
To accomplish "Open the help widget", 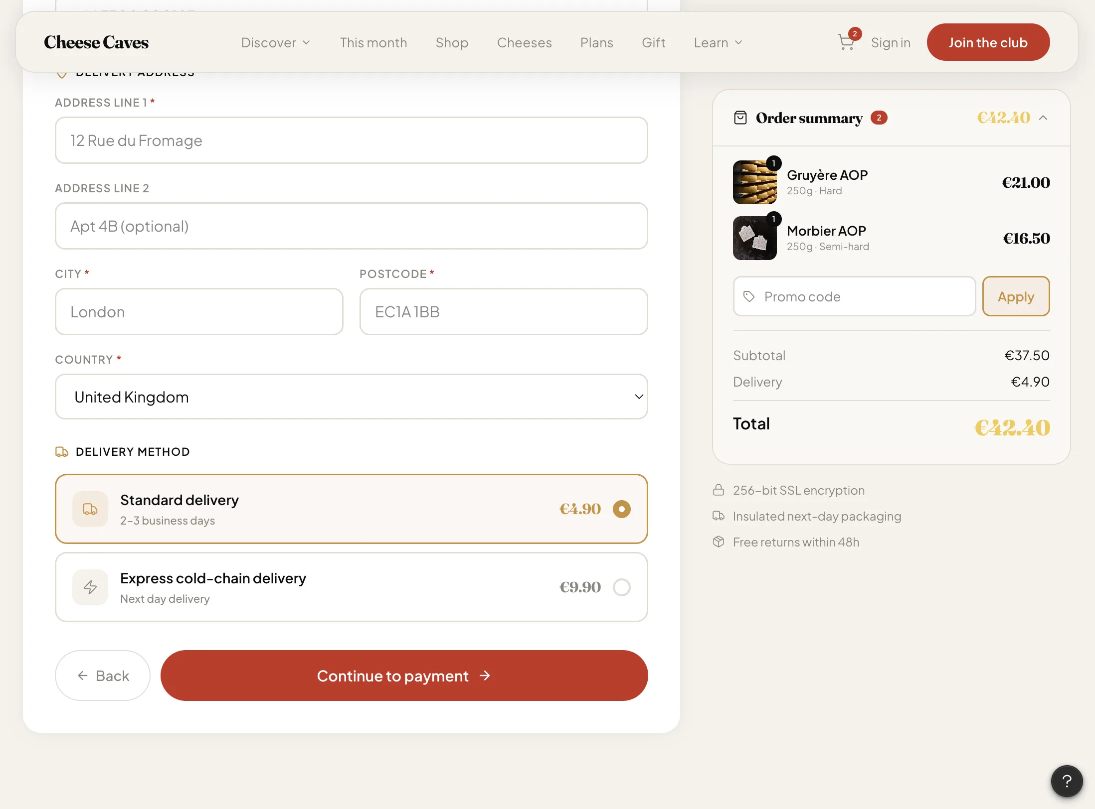I will (1066, 781).
